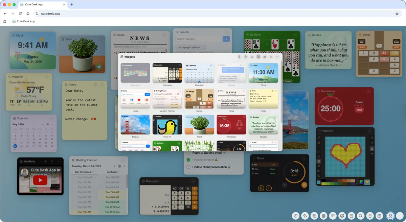
Task: Delete note via trash icon in Notes widget
Action: [95, 84]
